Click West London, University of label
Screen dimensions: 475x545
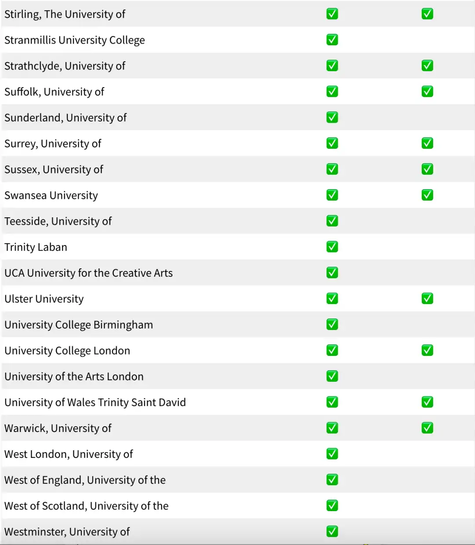coord(69,454)
